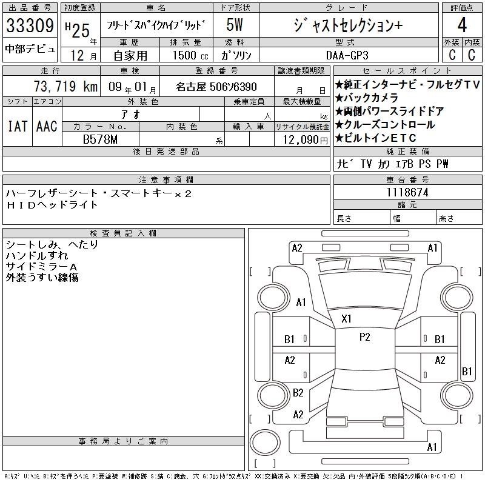The image size is (485, 485).
Task: Select the overall evaluation score 4
Action: tap(461, 25)
